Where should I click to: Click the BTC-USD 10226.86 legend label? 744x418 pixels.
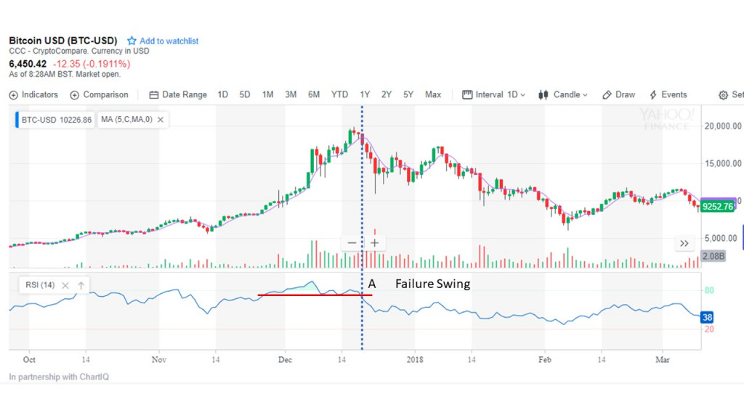point(57,120)
